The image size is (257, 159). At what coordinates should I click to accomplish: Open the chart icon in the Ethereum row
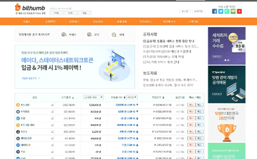click(53, 112)
